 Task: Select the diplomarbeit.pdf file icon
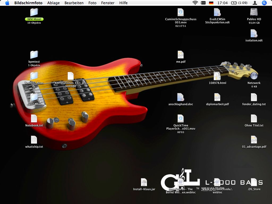(x=217, y=97)
